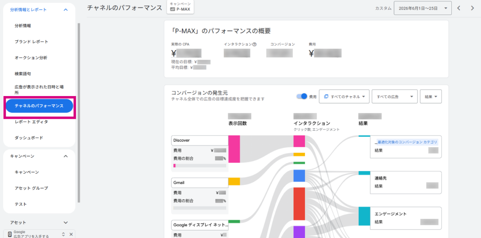Click the カスタム date label

point(383,8)
